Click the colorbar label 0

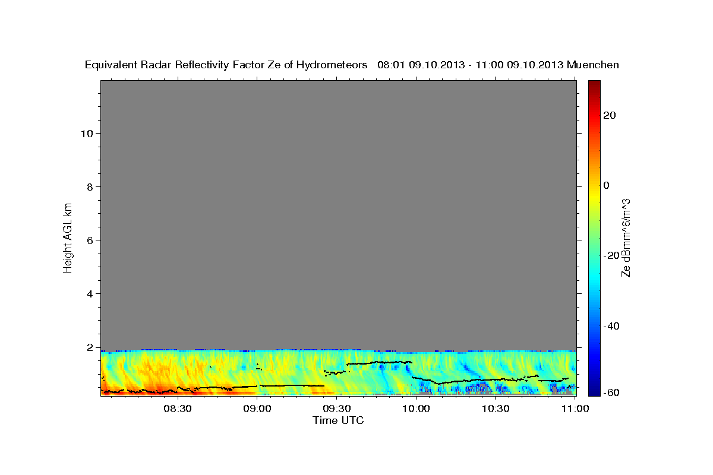(x=607, y=185)
